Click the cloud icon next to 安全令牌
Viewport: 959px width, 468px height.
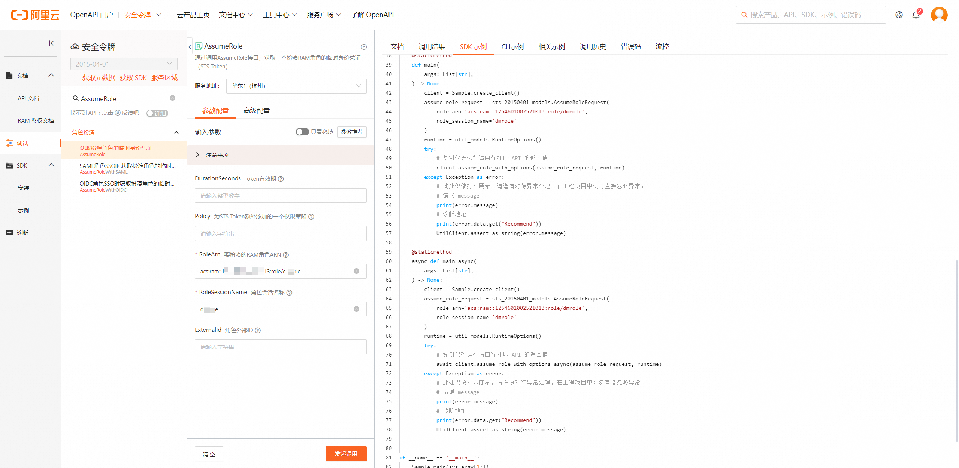75,47
